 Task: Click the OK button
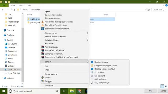pos(150,91)
